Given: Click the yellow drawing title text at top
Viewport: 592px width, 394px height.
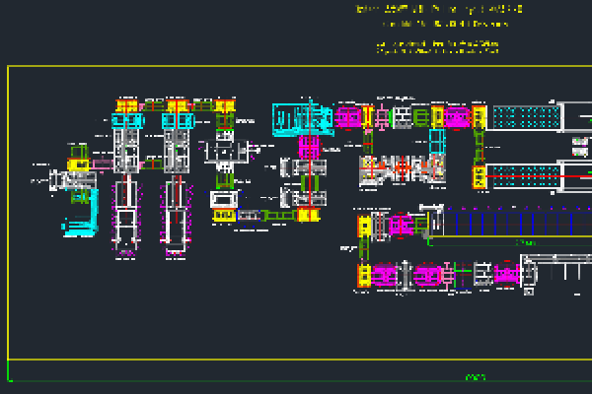Looking at the screenshot, I should (438, 9).
